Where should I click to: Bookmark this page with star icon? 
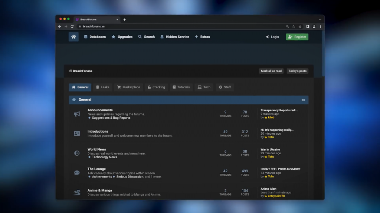tap(300, 27)
